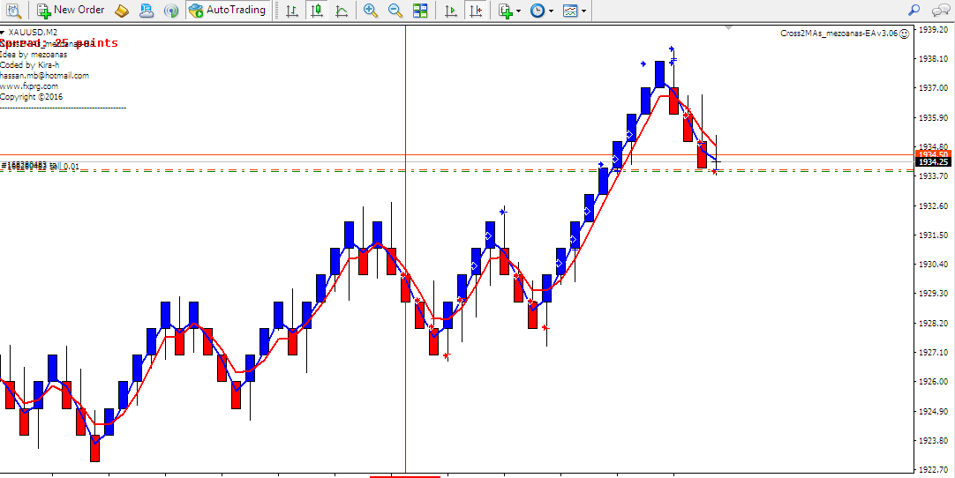Expand the templates dropdown arrow
Screen dimensions: 955x478
(584, 11)
